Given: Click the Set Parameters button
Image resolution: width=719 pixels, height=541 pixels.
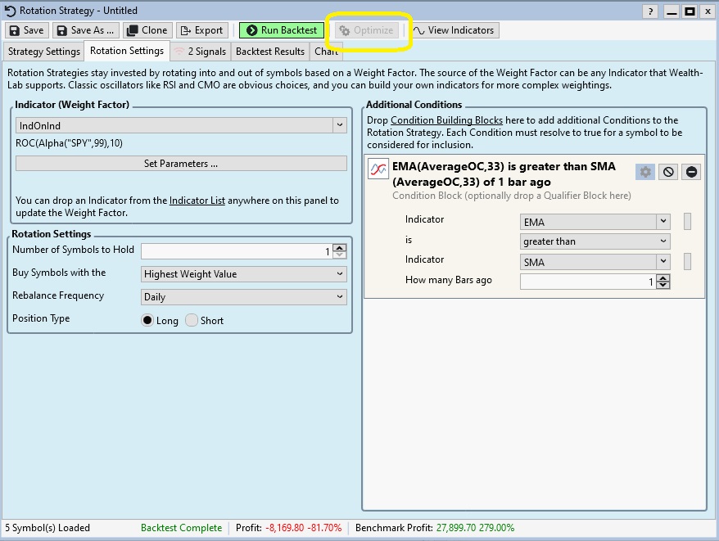Looking at the screenshot, I should click(181, 164).
